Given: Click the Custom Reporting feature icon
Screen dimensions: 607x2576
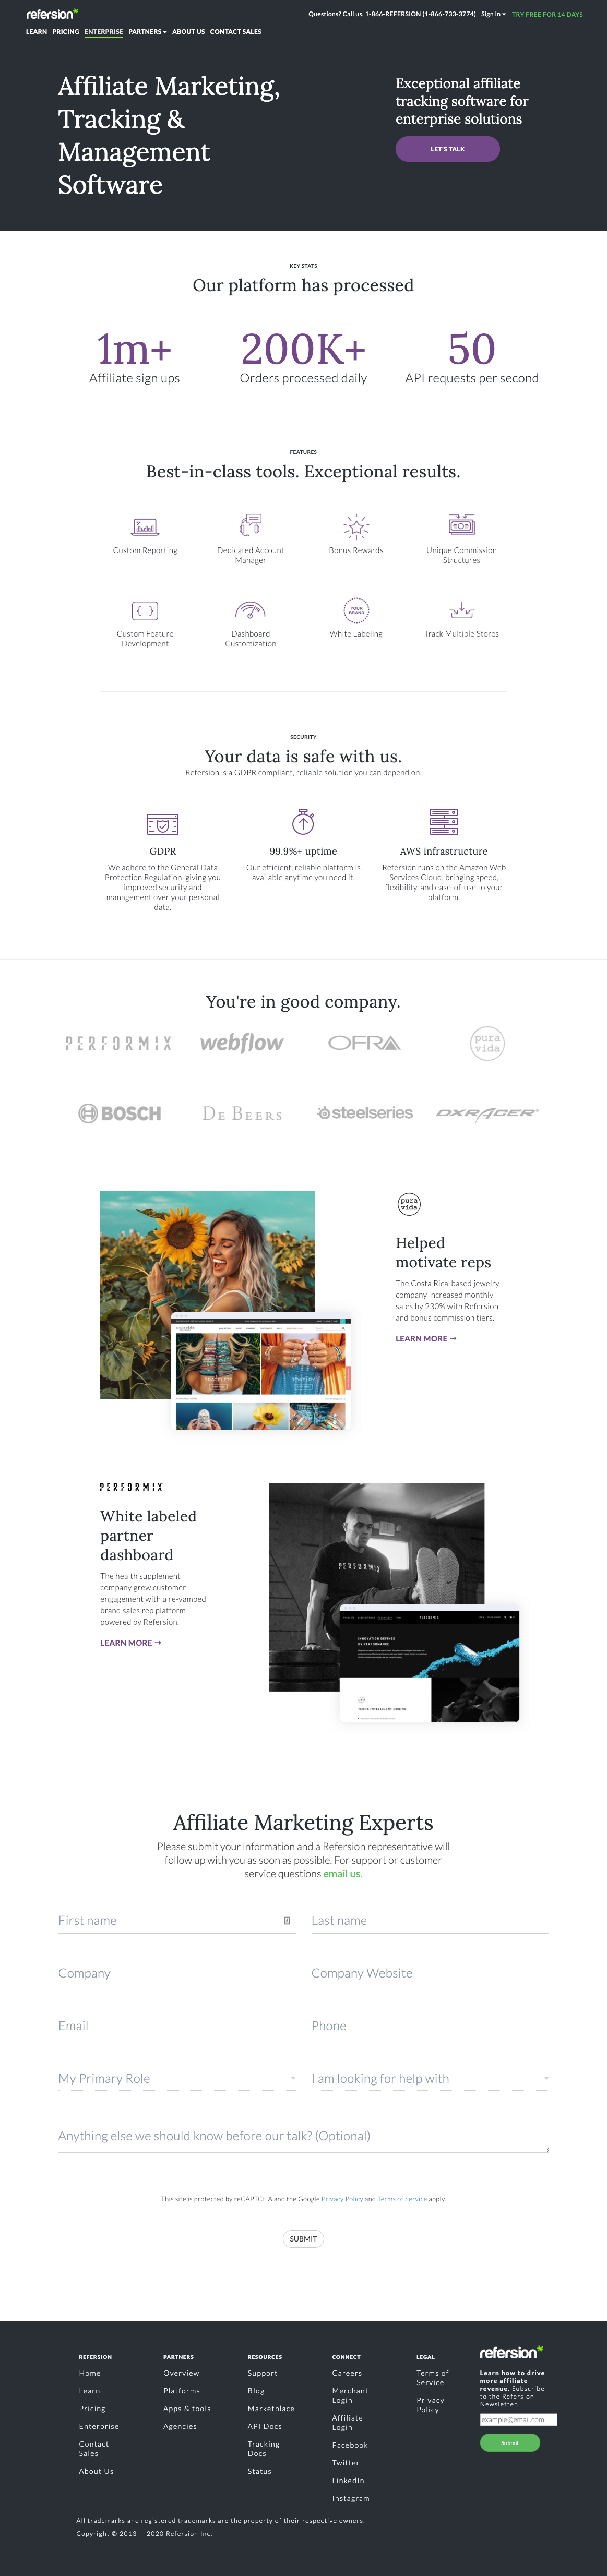Looking at the screenshot, I should (145, 526).
